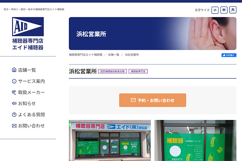Follow the 補聴器専門店エイド補聴器 breadcrumb link

(85, 55)
